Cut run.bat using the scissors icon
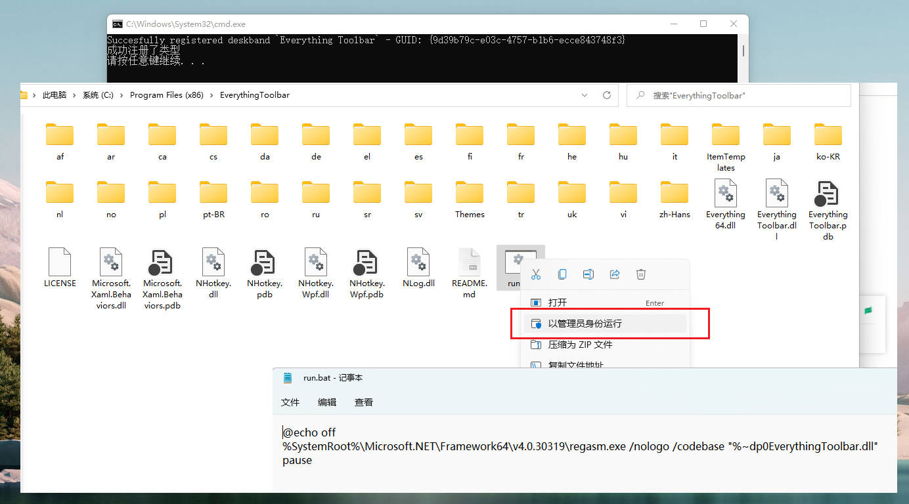Image resolution: width=909 pixels, height=504 pixels. click(x=536, y=274)
